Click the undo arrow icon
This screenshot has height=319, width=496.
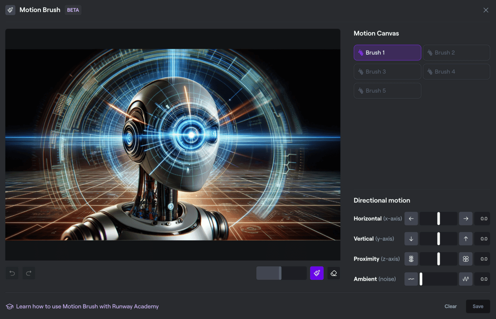pos(12,273)
